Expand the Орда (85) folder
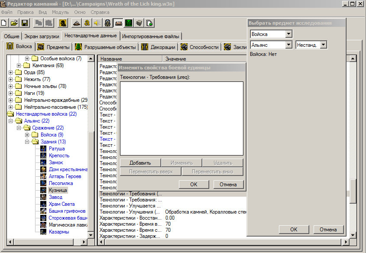Viewport: 366px width, 253px height. click(x=10, y=72)
